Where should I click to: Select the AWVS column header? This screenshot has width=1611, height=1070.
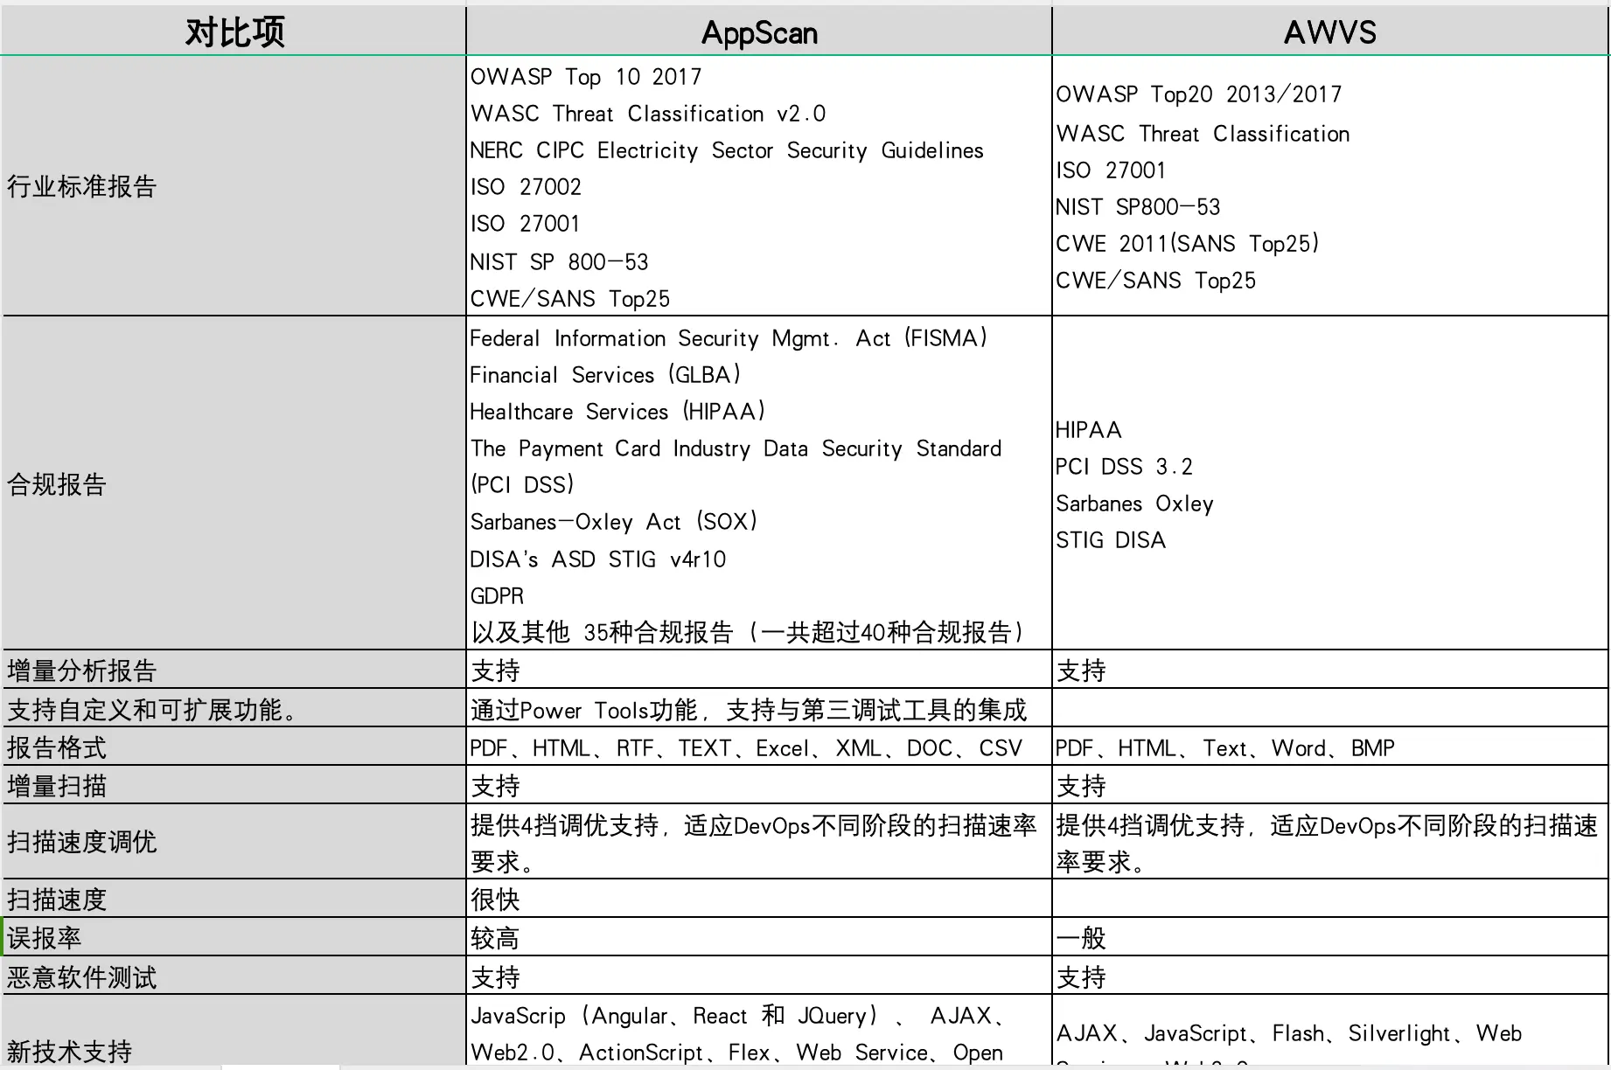(x=1329, y=32)
